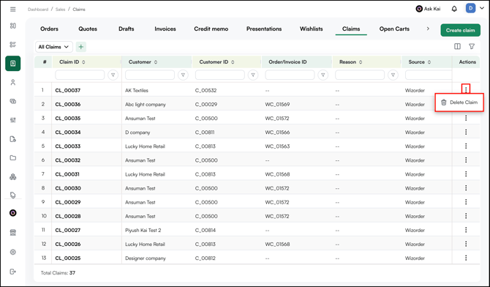The image size is (490, 287).
Task: Open the storefront sidebar icon
Action: [x=13, y=233]
